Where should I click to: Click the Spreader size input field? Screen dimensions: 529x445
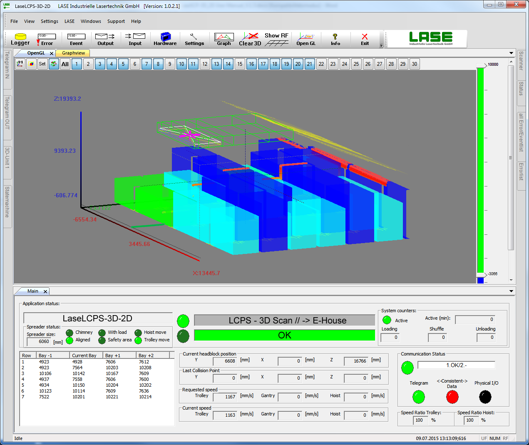pyautogui.click(x=39, y=342)
